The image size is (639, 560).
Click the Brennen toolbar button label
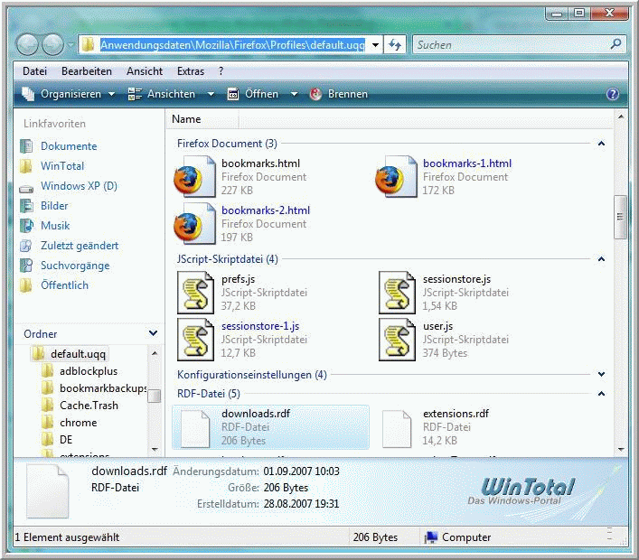click(348, 94)
